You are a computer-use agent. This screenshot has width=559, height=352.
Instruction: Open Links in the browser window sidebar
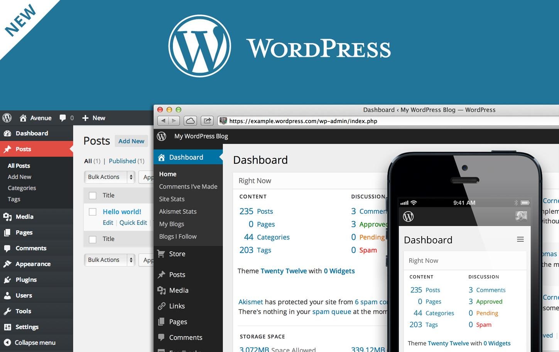177,306
